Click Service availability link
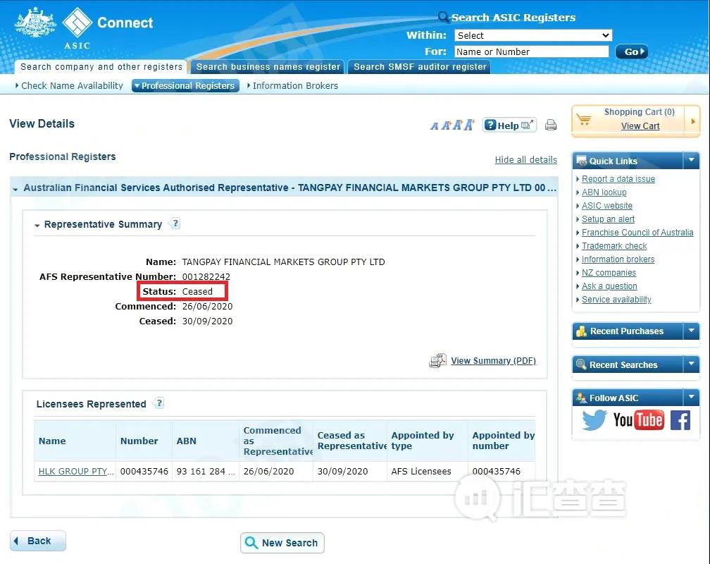 [x=616, y=299]
